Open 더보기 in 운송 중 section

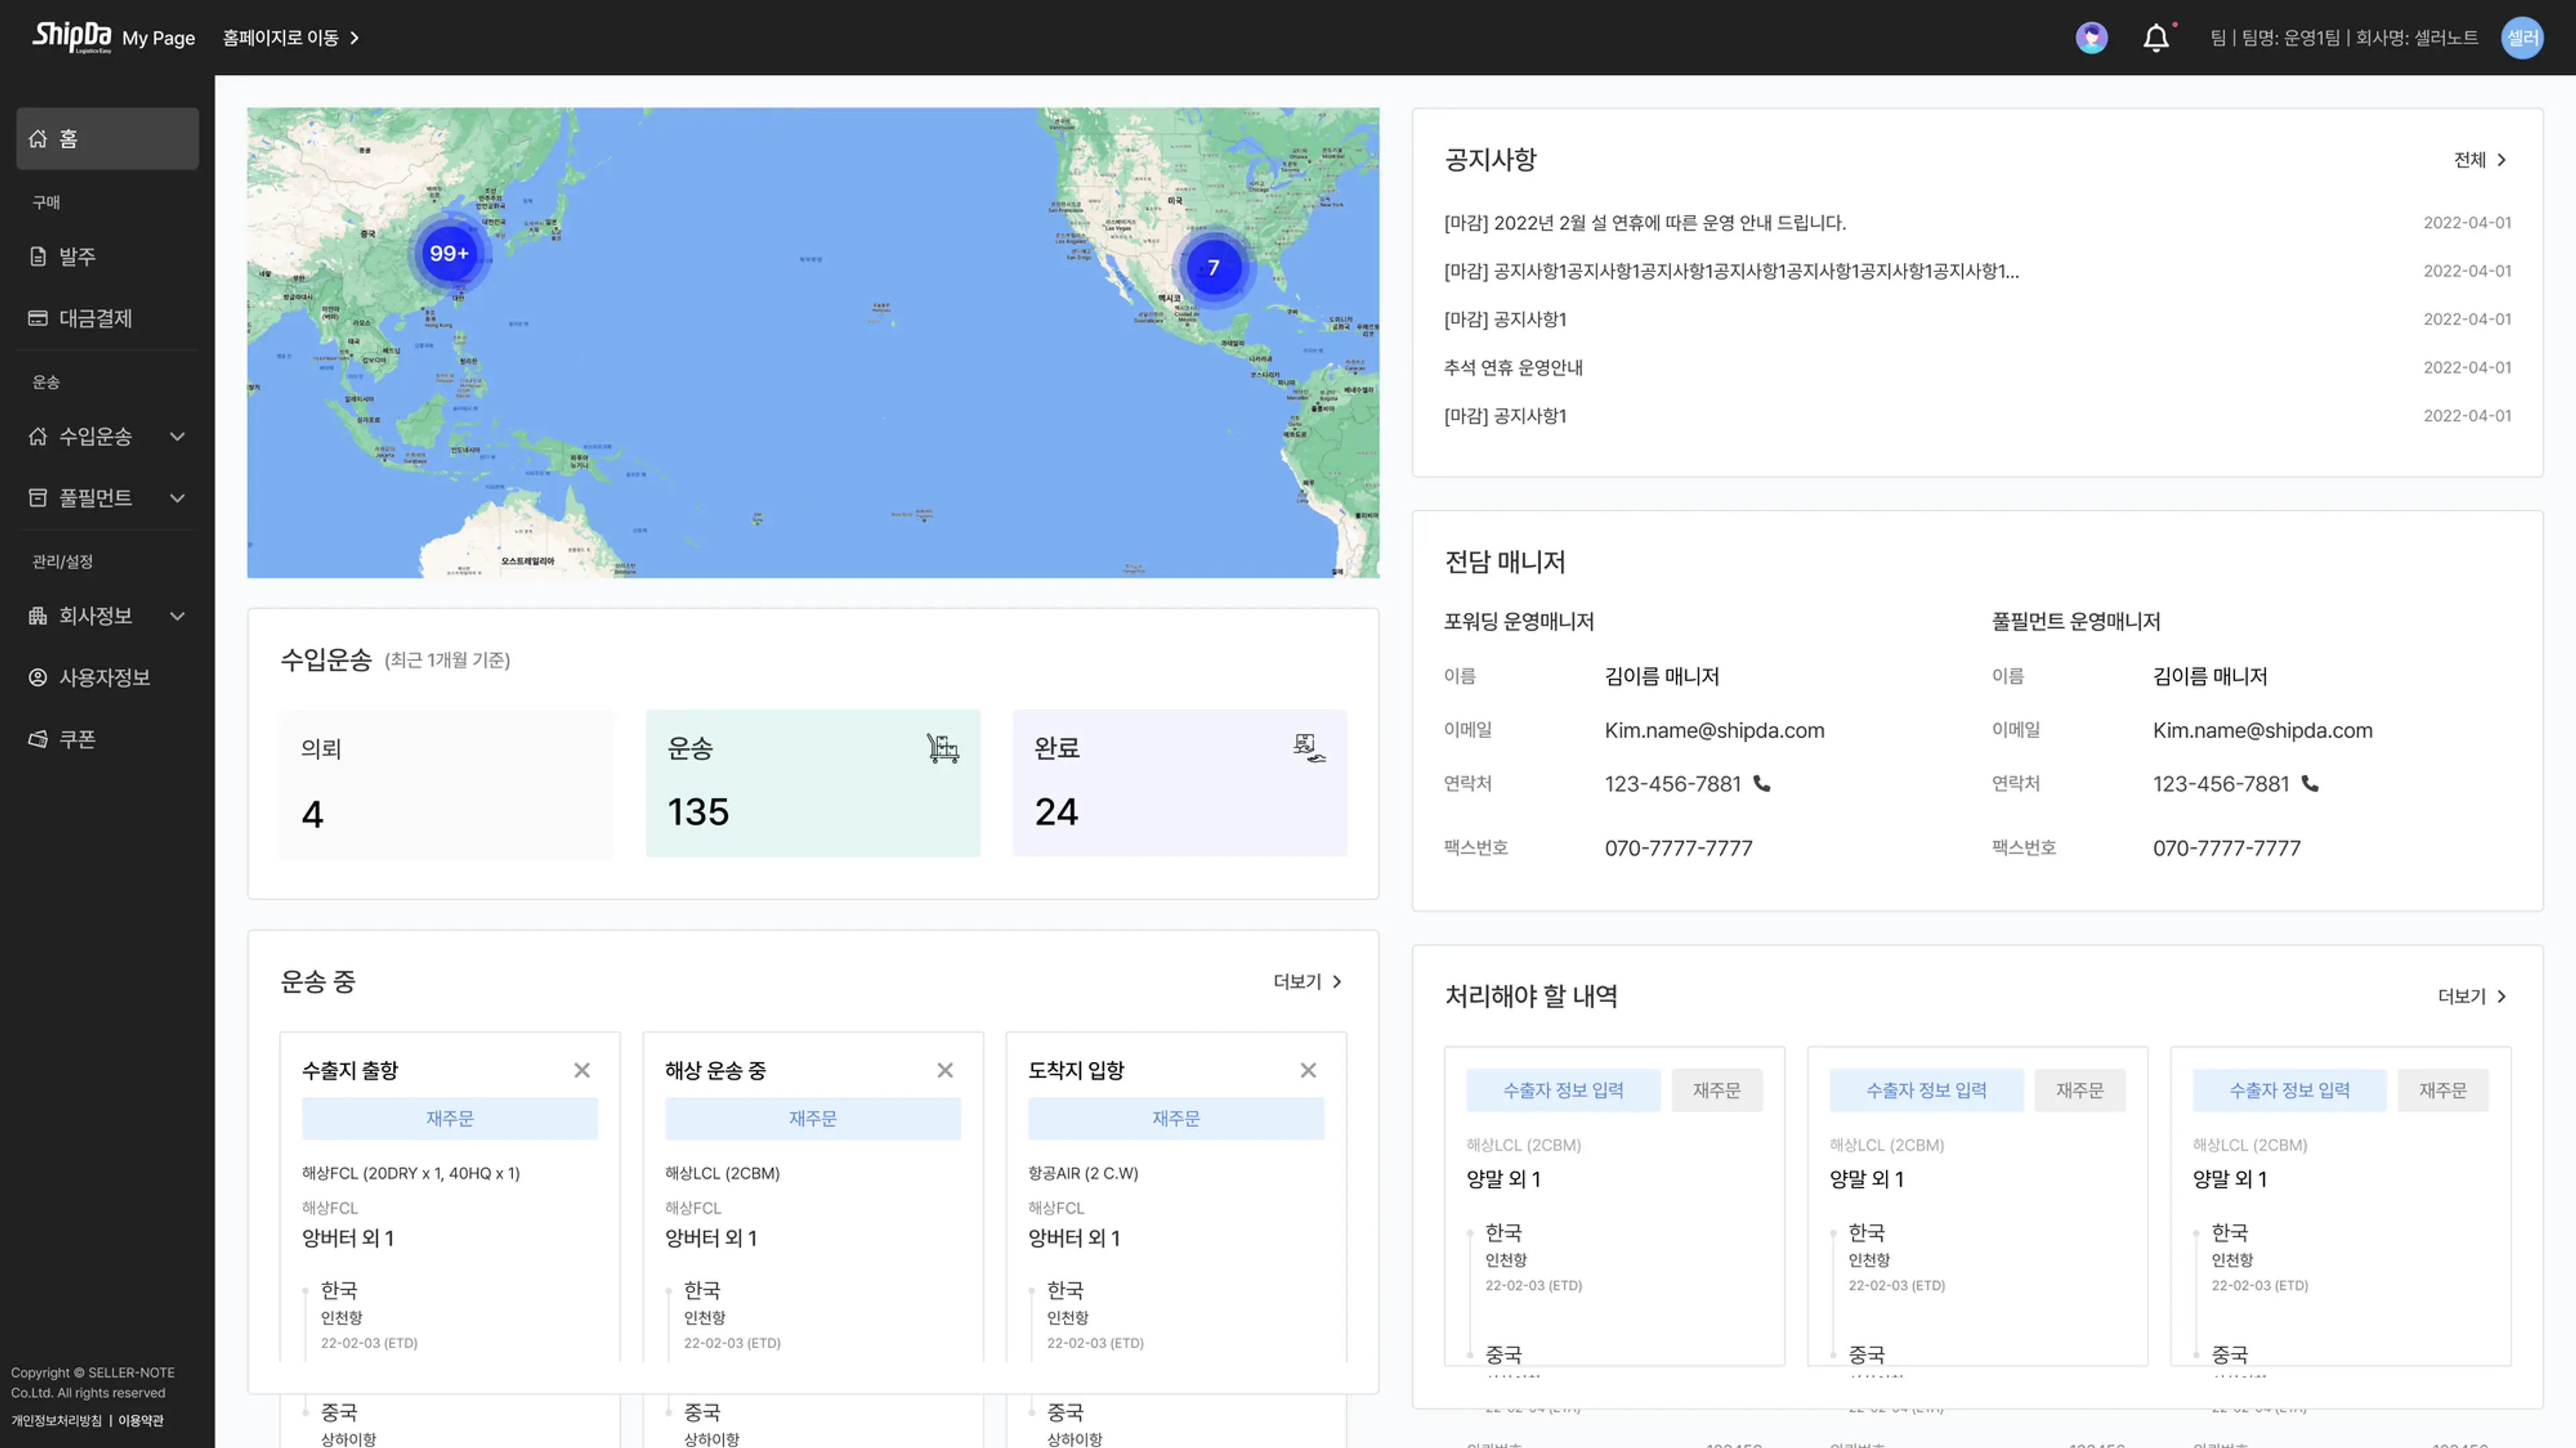[1308, 981]
